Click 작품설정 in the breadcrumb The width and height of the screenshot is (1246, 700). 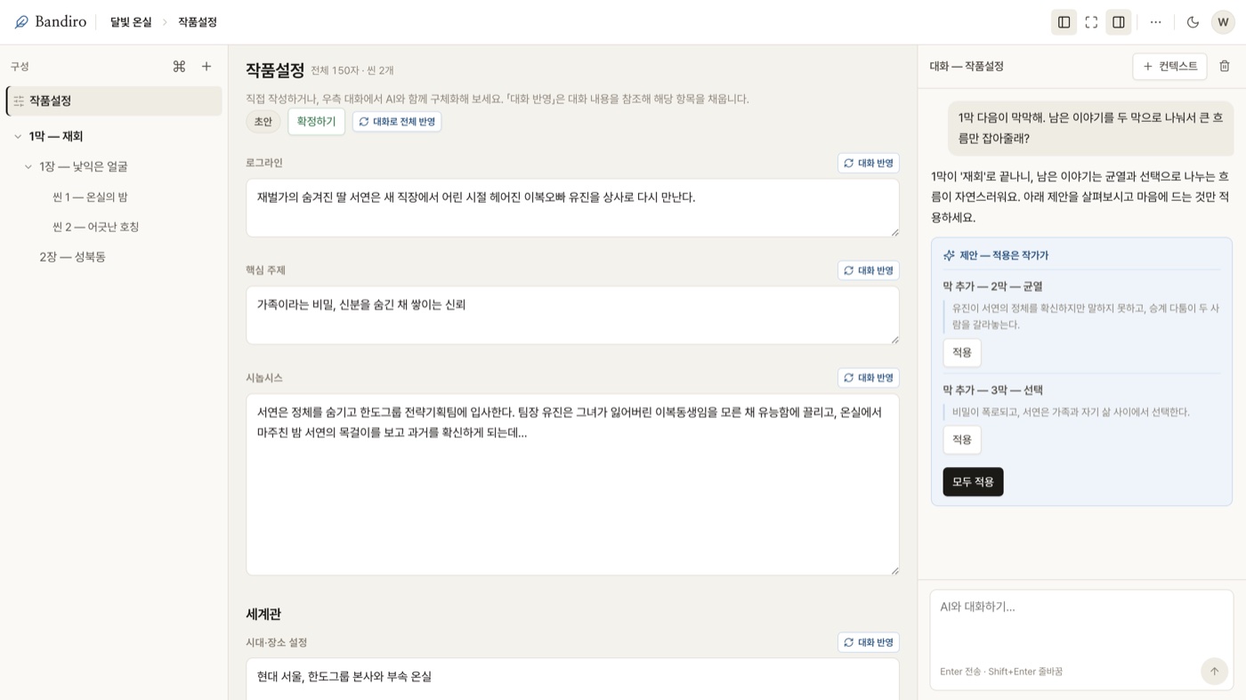(198, 22)
